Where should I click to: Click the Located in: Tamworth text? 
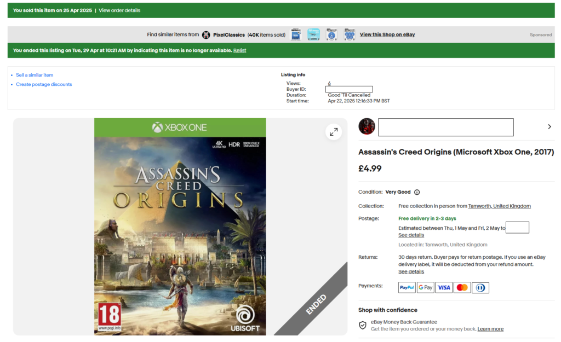pyautogui.click(x=443, y=245)
